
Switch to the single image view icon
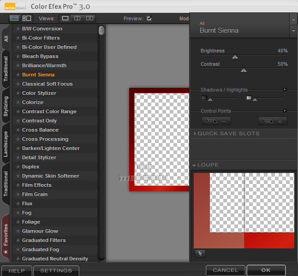(x=65, y=18)
